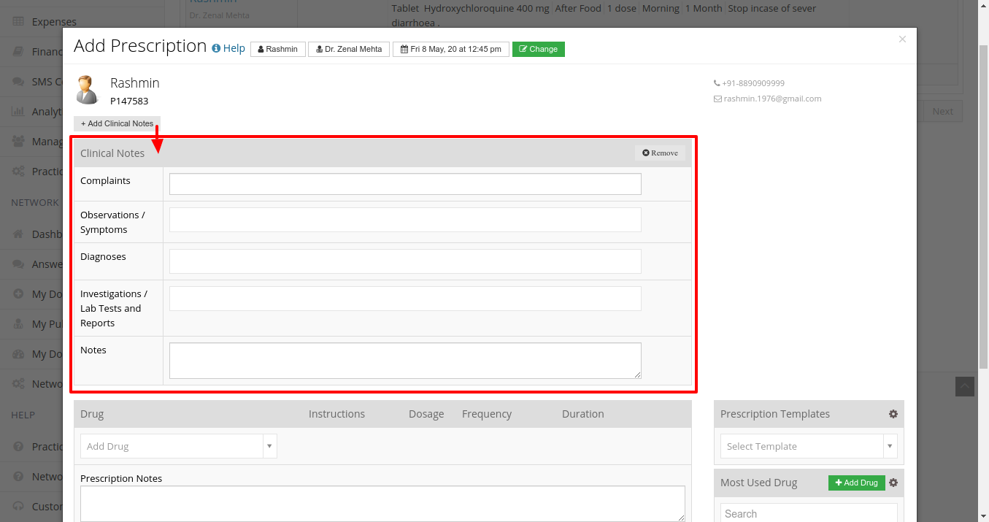The height and width of the screenshot is (522, 989).
Task: Remove the Clinical Notes section
Action: pos(660,153)
